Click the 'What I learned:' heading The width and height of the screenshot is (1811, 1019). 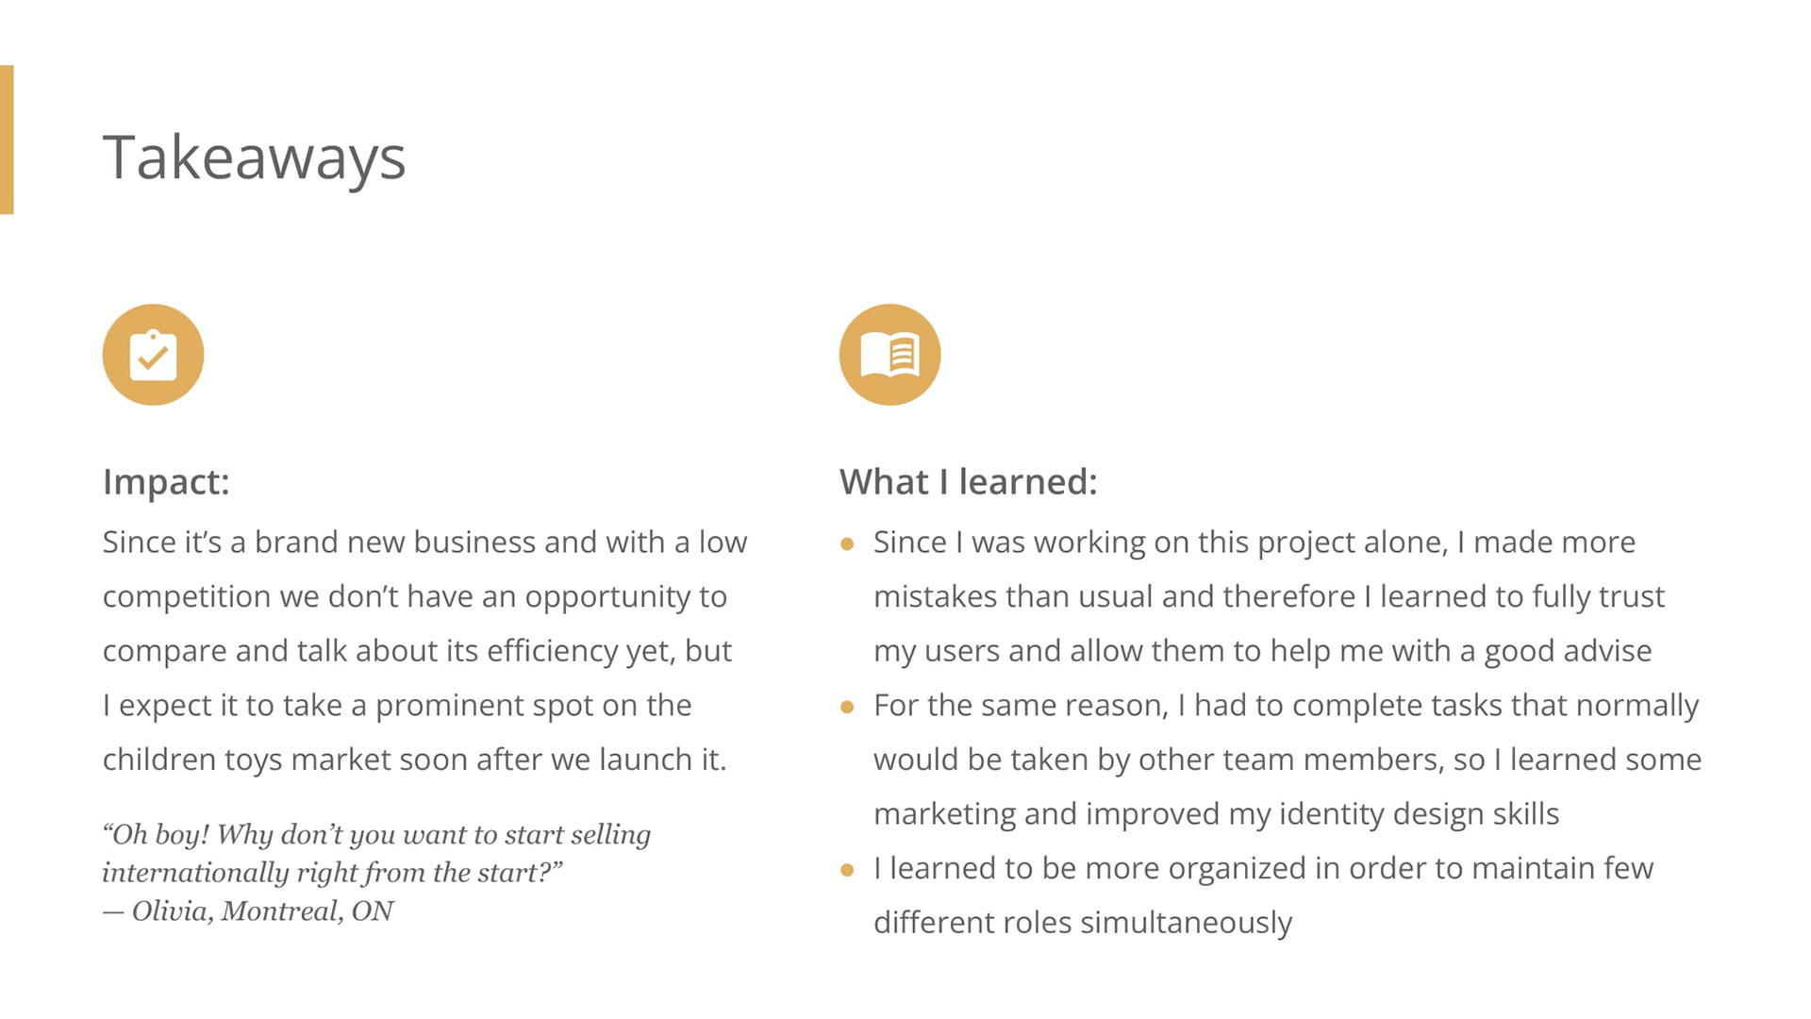point(968,481)
